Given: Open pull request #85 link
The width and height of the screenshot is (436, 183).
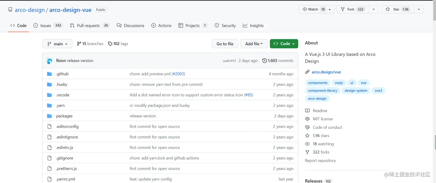Looking at the screenshot, I should point(249,95).
